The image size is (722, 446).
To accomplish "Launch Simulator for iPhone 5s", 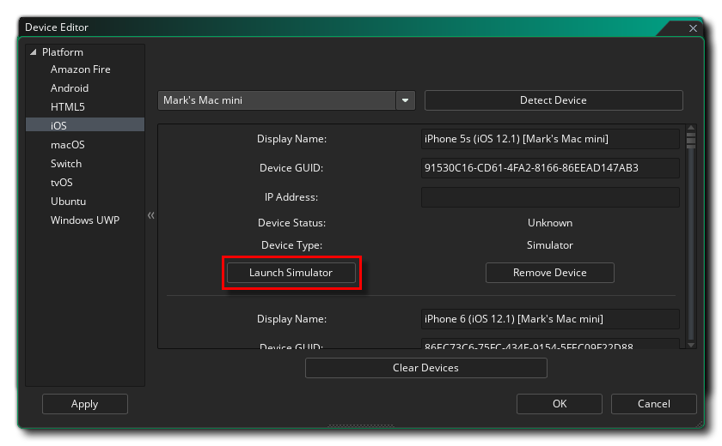I will pyautogui.click(x=291, y=273).
